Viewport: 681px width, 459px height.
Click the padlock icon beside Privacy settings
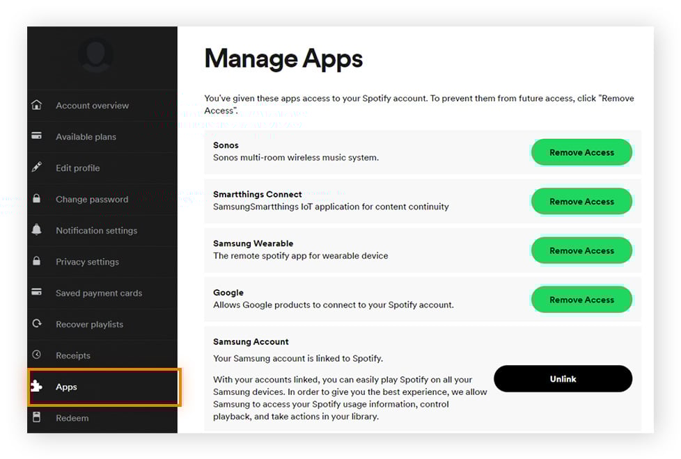(36, 261)
